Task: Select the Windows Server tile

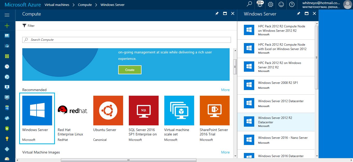Action: pos(37,118)
